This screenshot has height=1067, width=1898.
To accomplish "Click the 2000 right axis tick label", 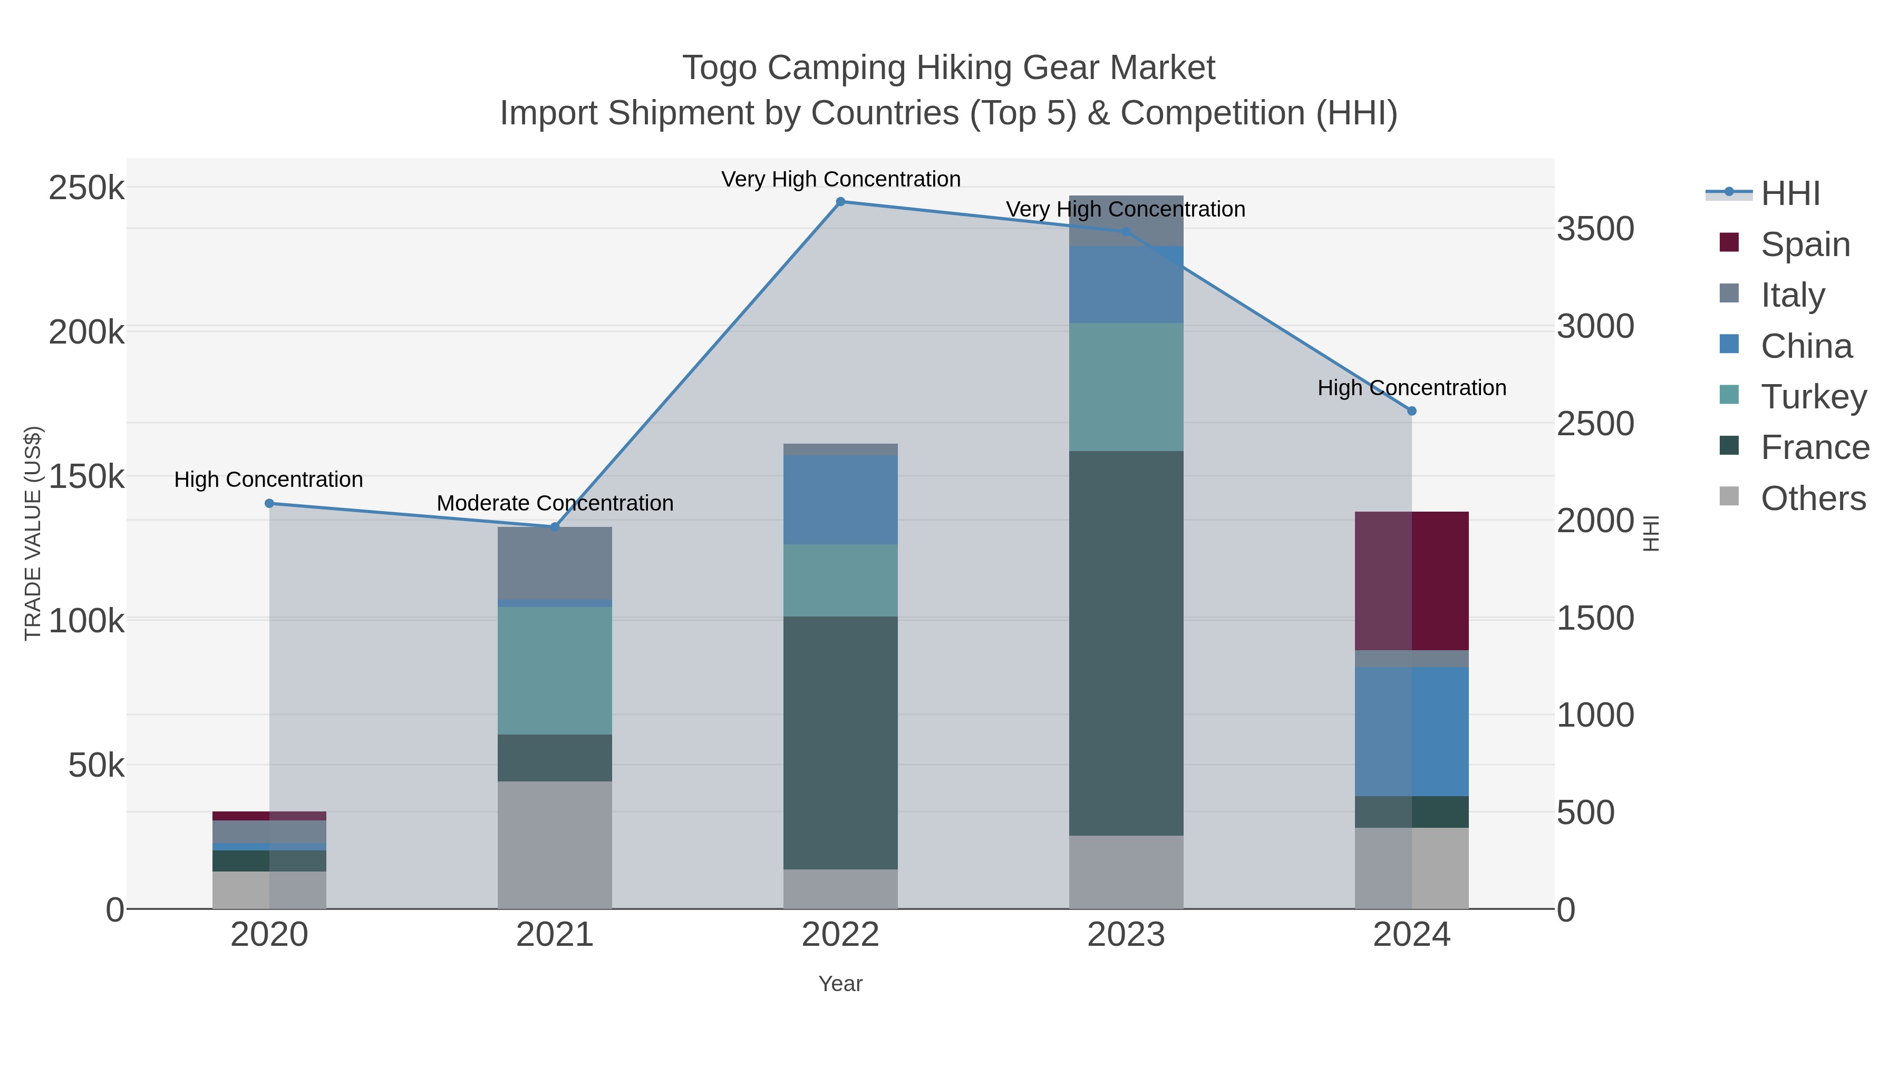I will tap(1596, 521).
